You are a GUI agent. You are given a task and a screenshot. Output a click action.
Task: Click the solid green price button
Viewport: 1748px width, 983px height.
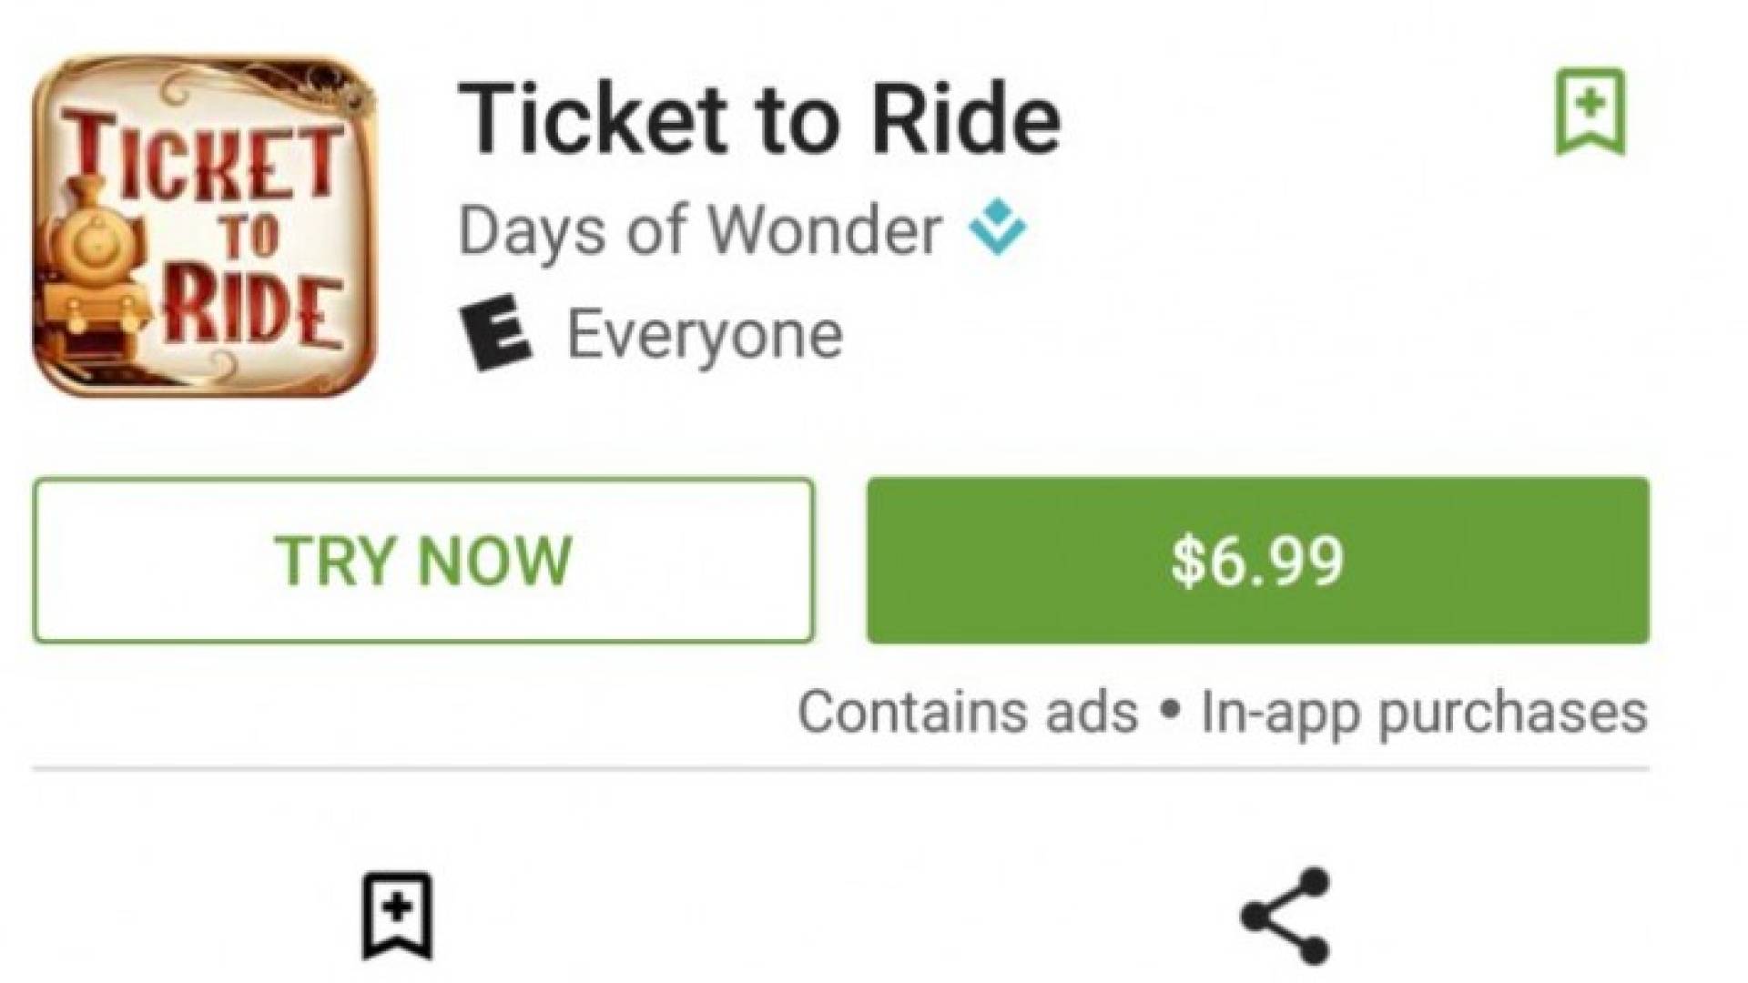tap(1257, 560)
